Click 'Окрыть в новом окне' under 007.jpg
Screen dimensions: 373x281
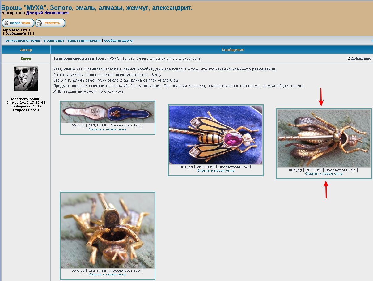tap(108, 275)
